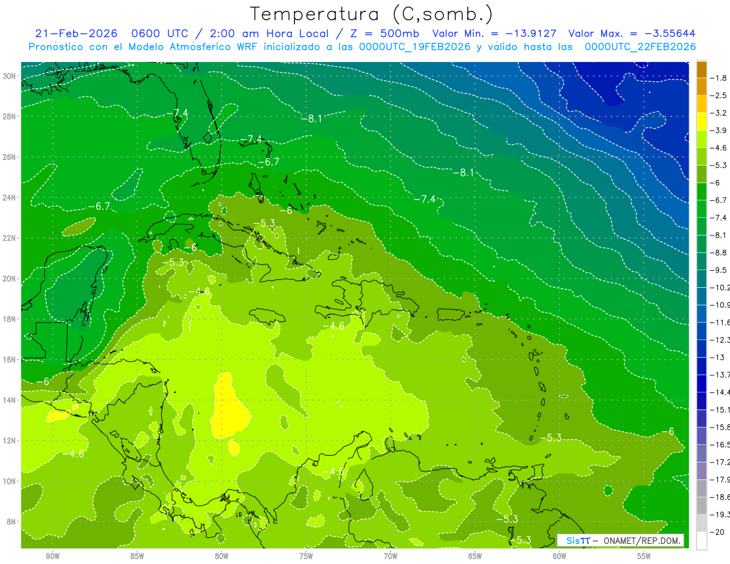
Task: Click the "60W" longitude axis label
Action: 560,556
